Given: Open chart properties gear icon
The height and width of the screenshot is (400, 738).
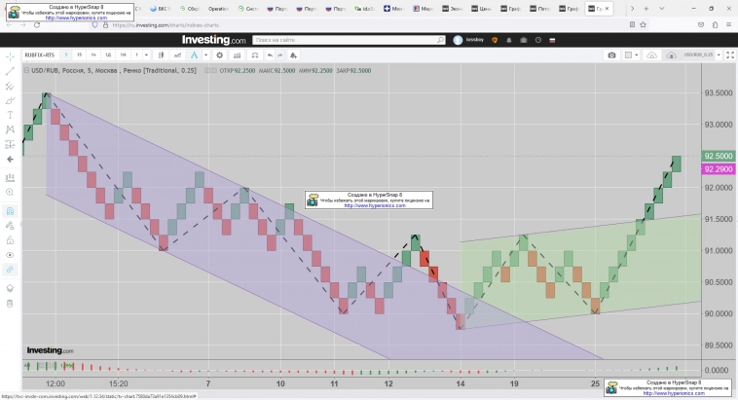Looking at the screenshot, I should 219,55.
